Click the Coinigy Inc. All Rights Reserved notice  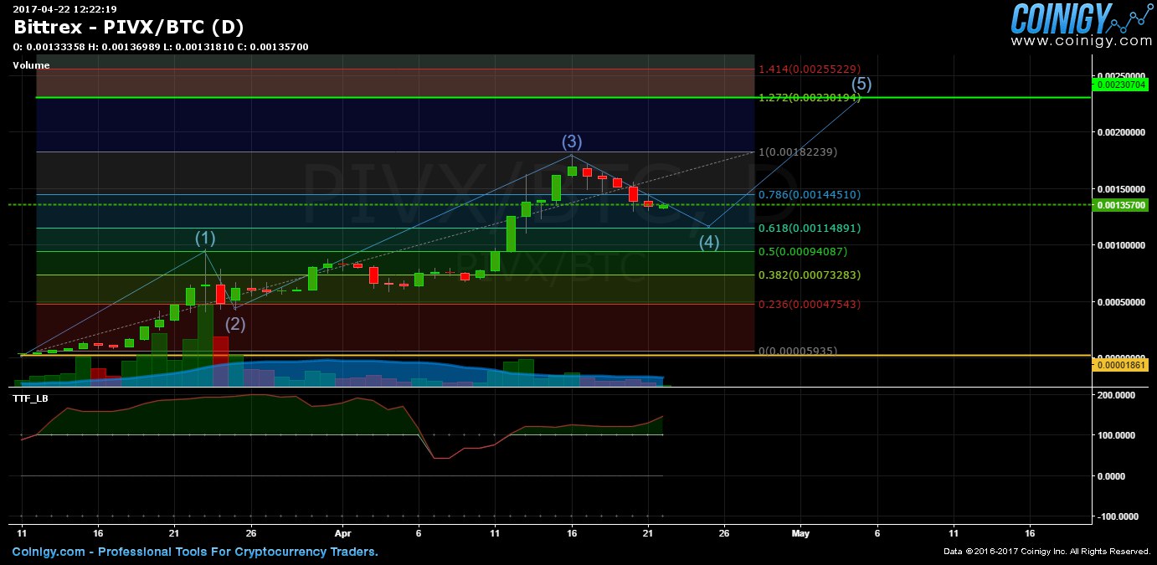1046,552
